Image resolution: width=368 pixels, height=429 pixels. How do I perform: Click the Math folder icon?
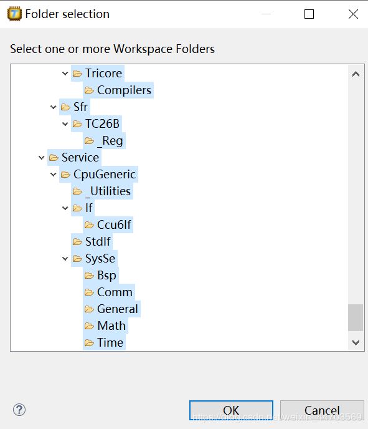(89, 326)
